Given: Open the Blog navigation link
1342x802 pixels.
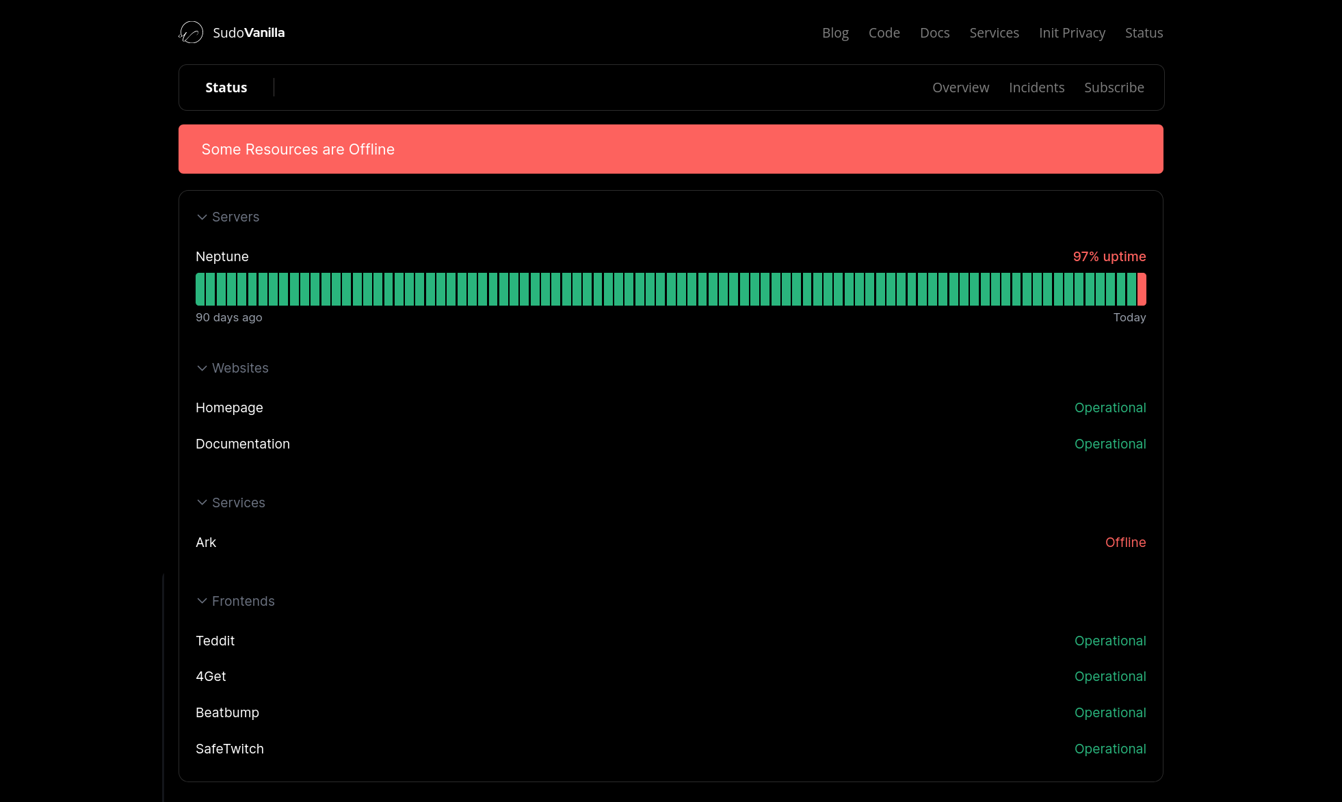Looking at the screenshot, I should (835, 33).
